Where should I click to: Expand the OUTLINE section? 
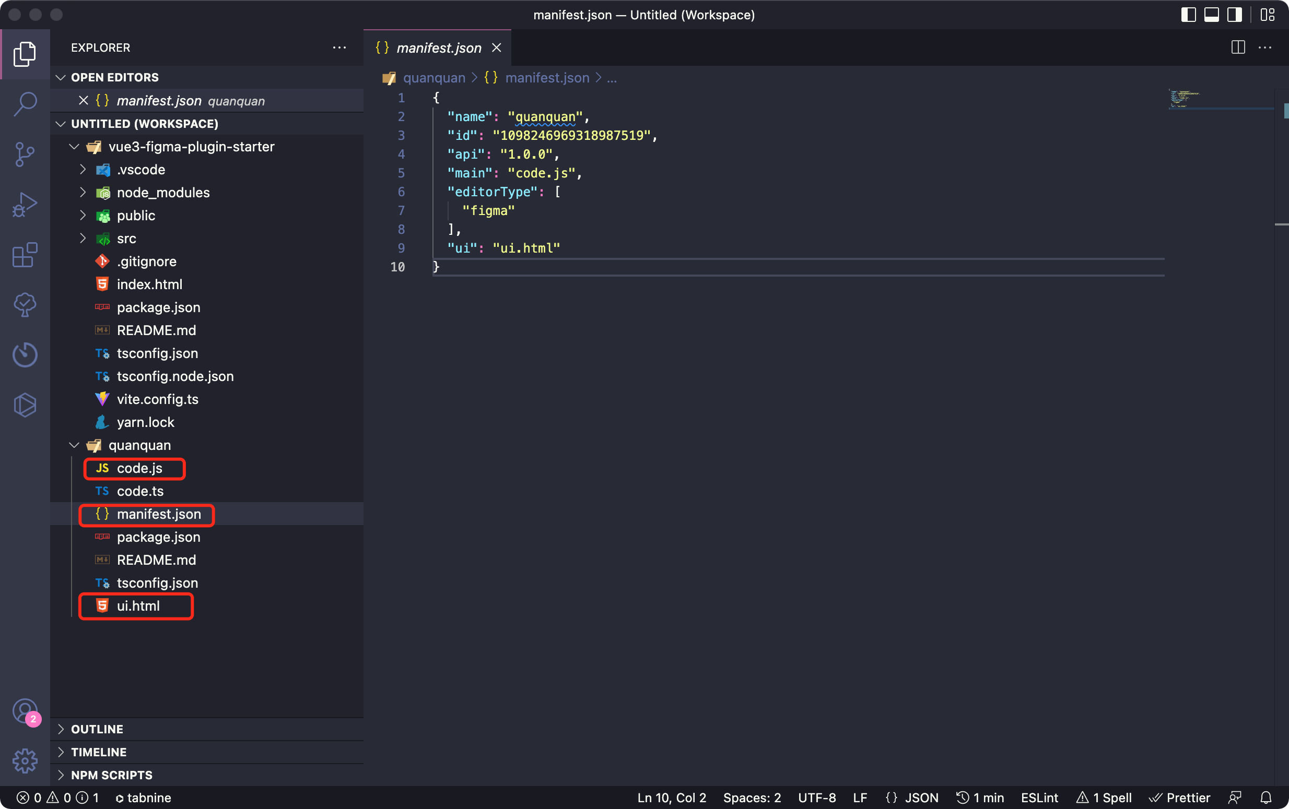97,729
